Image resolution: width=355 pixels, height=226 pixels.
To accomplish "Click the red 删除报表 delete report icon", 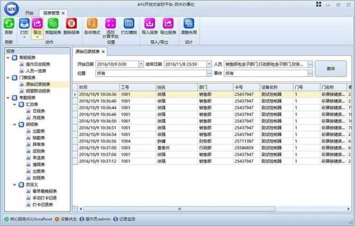I will (72, 23).
